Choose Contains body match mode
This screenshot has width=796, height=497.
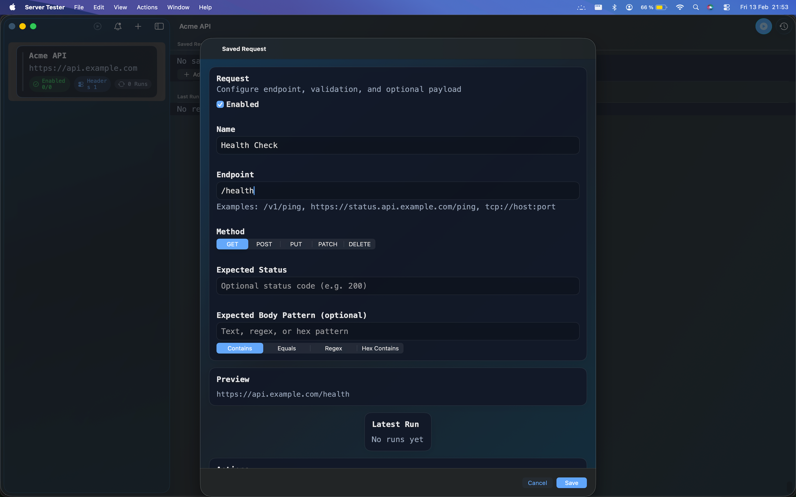coord(240,348)
